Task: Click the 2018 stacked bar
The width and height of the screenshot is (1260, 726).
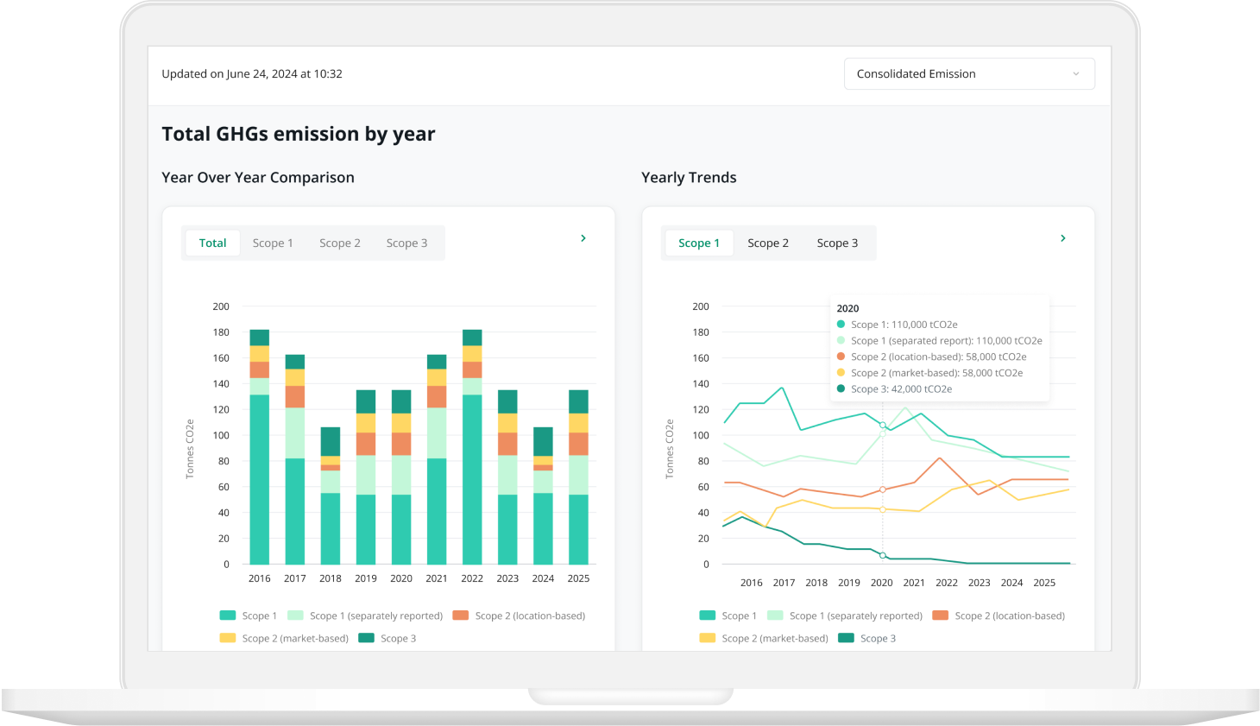Action: point(331,496)
